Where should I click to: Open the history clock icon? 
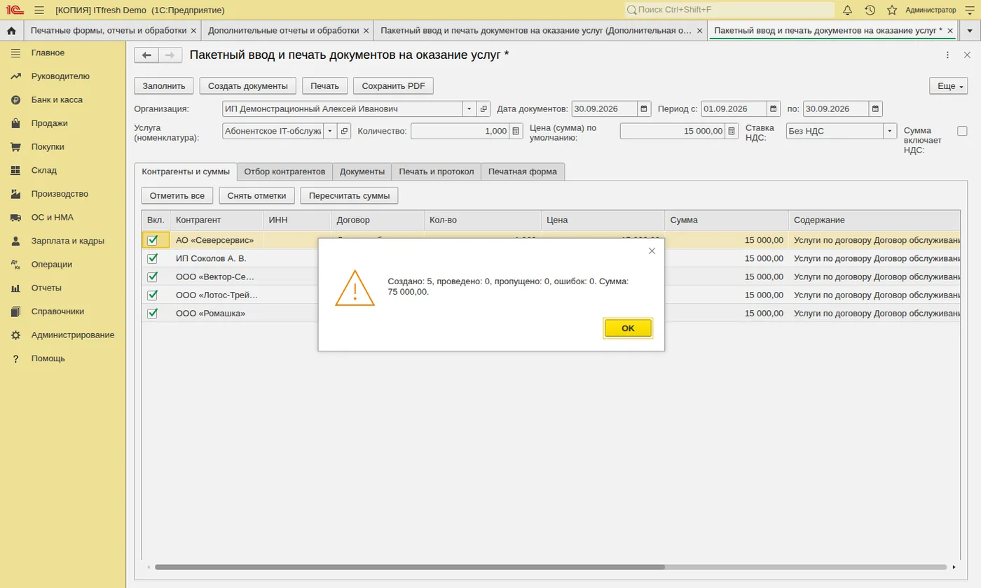coord(870,10)
